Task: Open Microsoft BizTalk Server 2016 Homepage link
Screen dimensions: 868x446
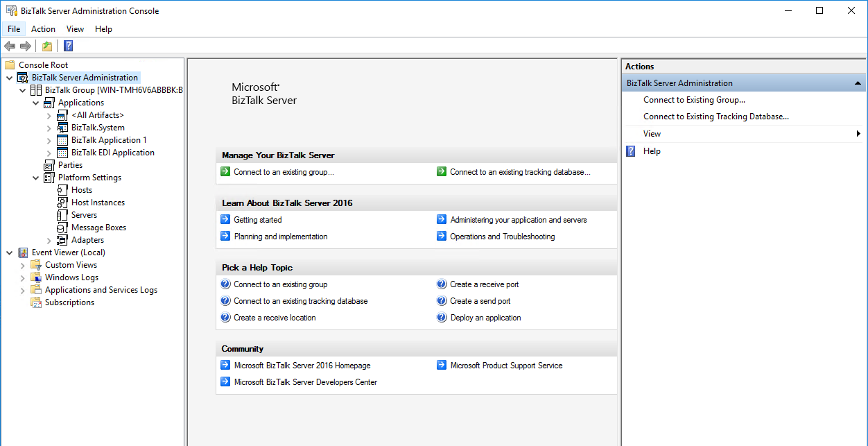Action: 302,366
